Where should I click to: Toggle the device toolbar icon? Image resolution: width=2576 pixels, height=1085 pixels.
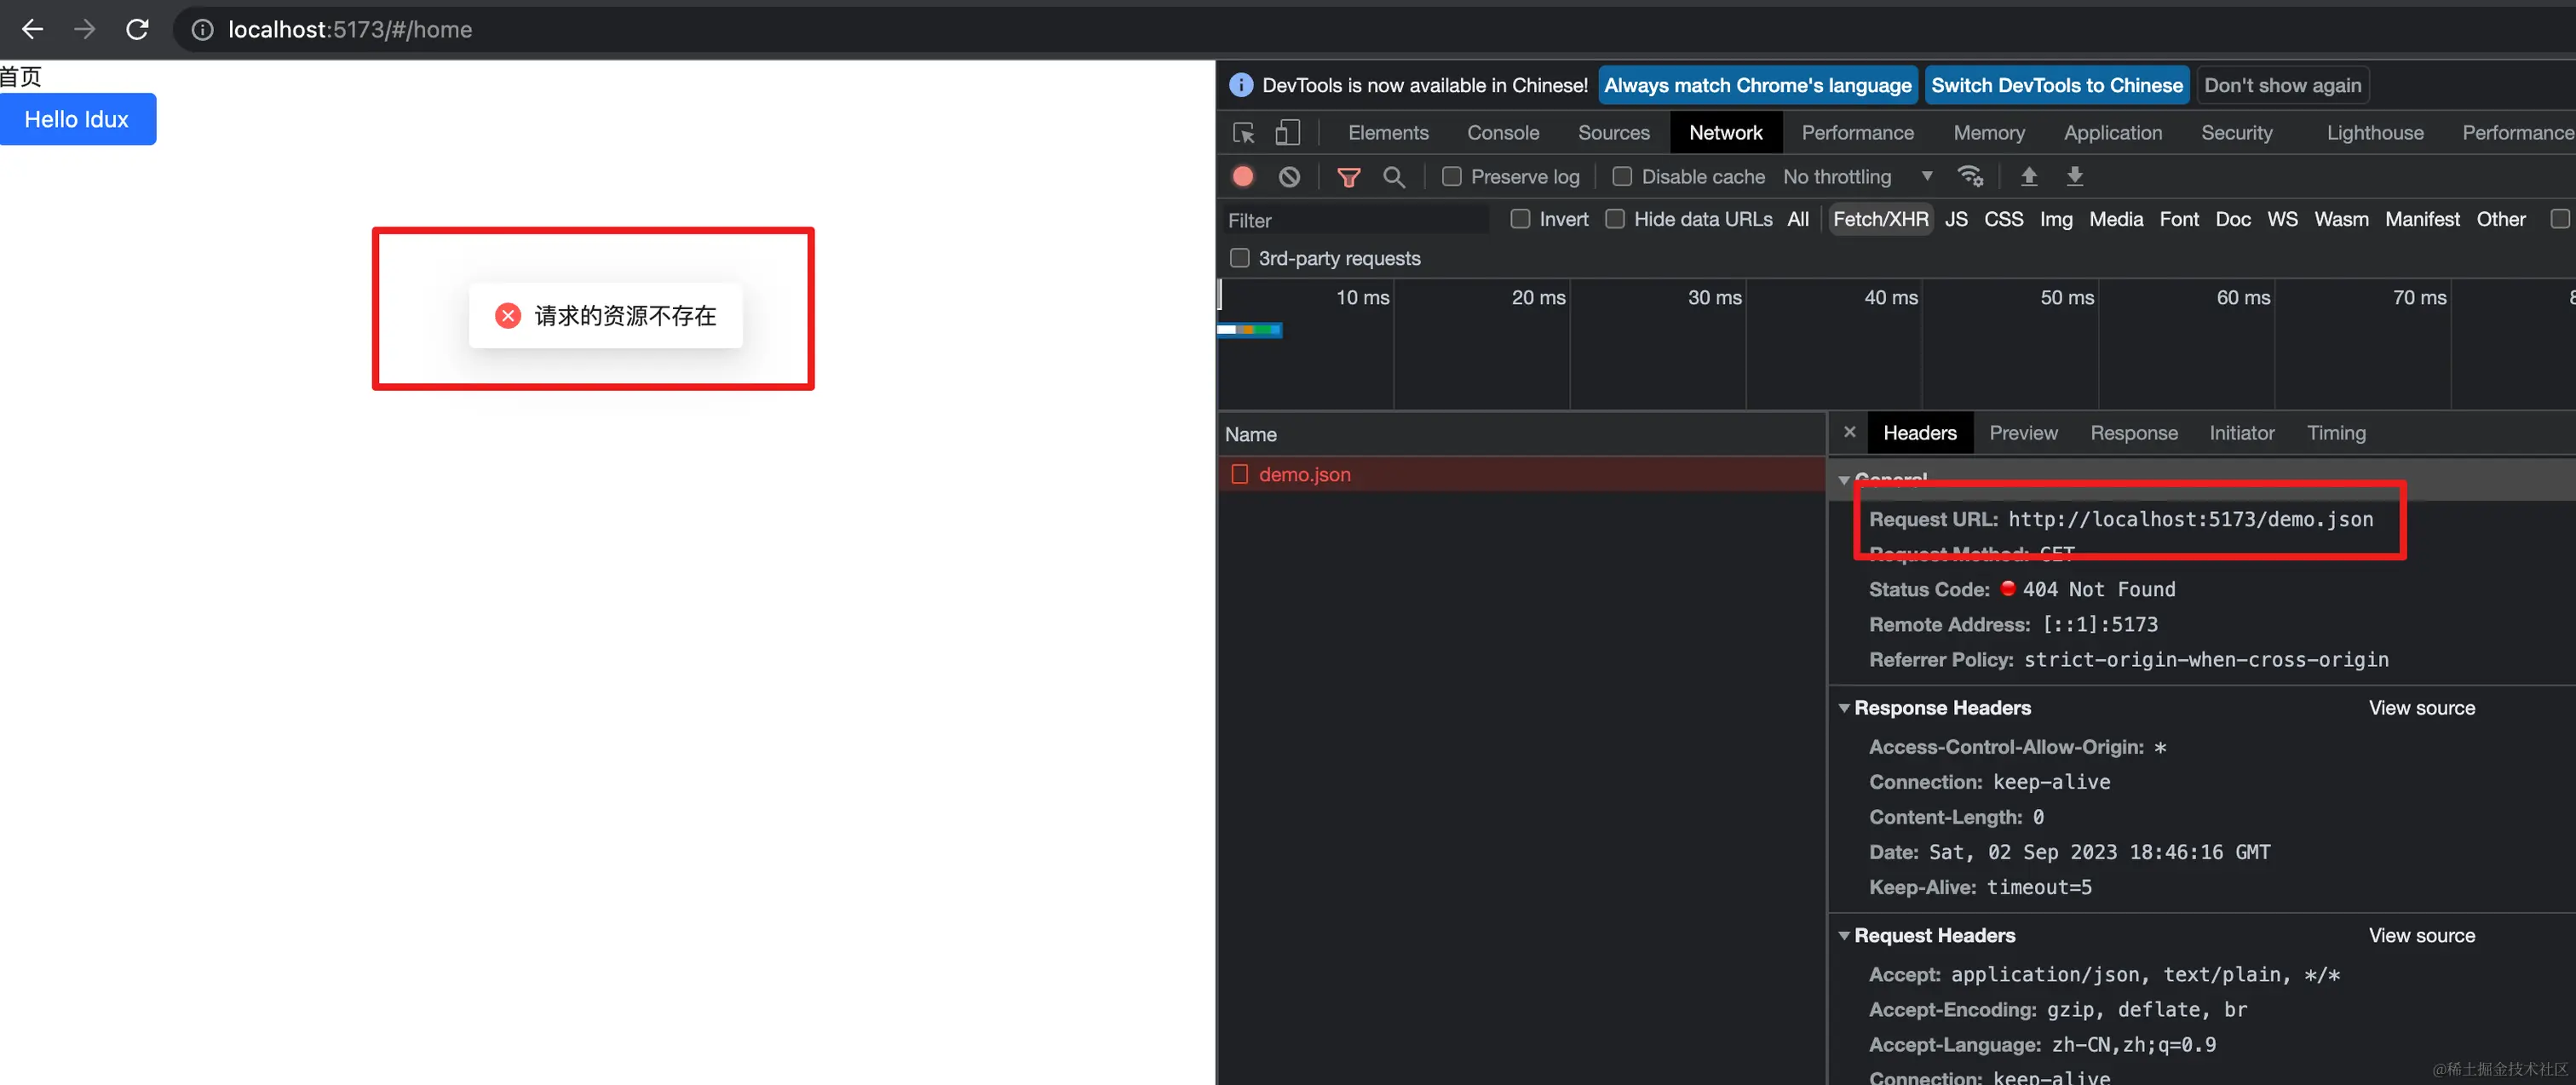(x=1287, y=133)
